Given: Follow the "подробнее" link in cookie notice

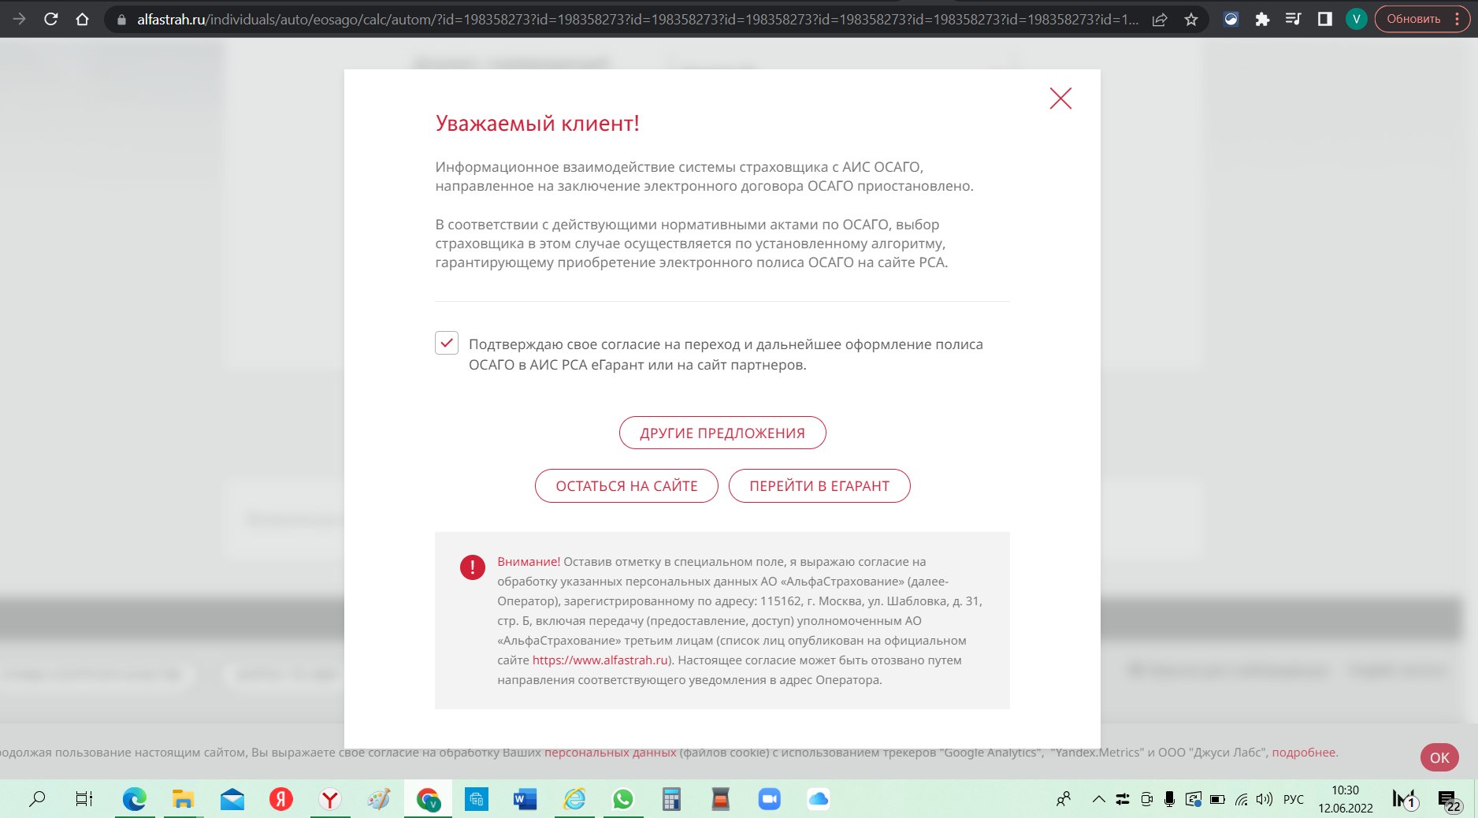Looking at the screenshot, I should [x=1303, y=753].
